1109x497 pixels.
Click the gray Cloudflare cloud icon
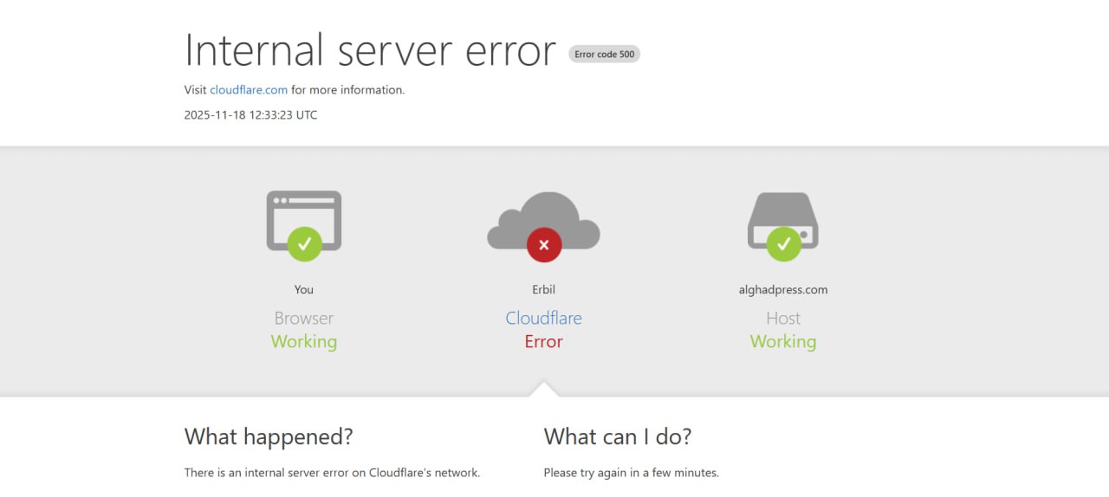pos(543,215)
